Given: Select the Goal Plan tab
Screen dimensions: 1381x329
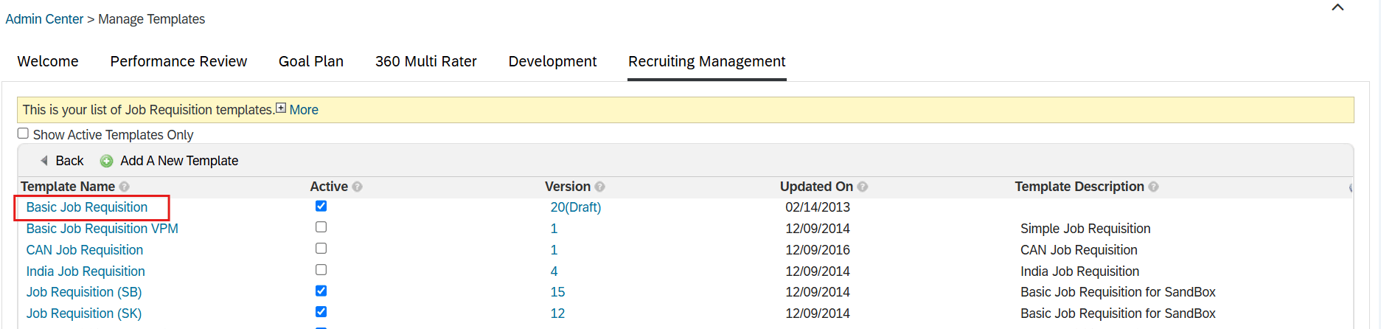Looking at the screenshot, I should (x=311, y=61).
